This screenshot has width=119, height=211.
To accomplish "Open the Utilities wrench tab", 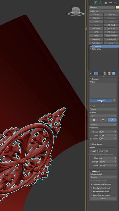I will (x=116, y=3).
